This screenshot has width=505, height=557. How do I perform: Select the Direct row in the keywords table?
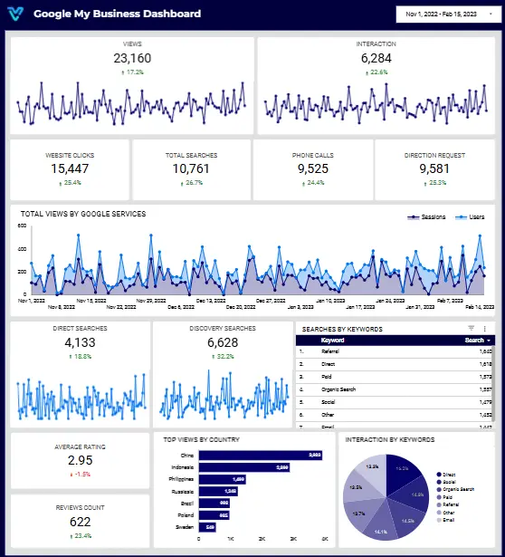394,364
